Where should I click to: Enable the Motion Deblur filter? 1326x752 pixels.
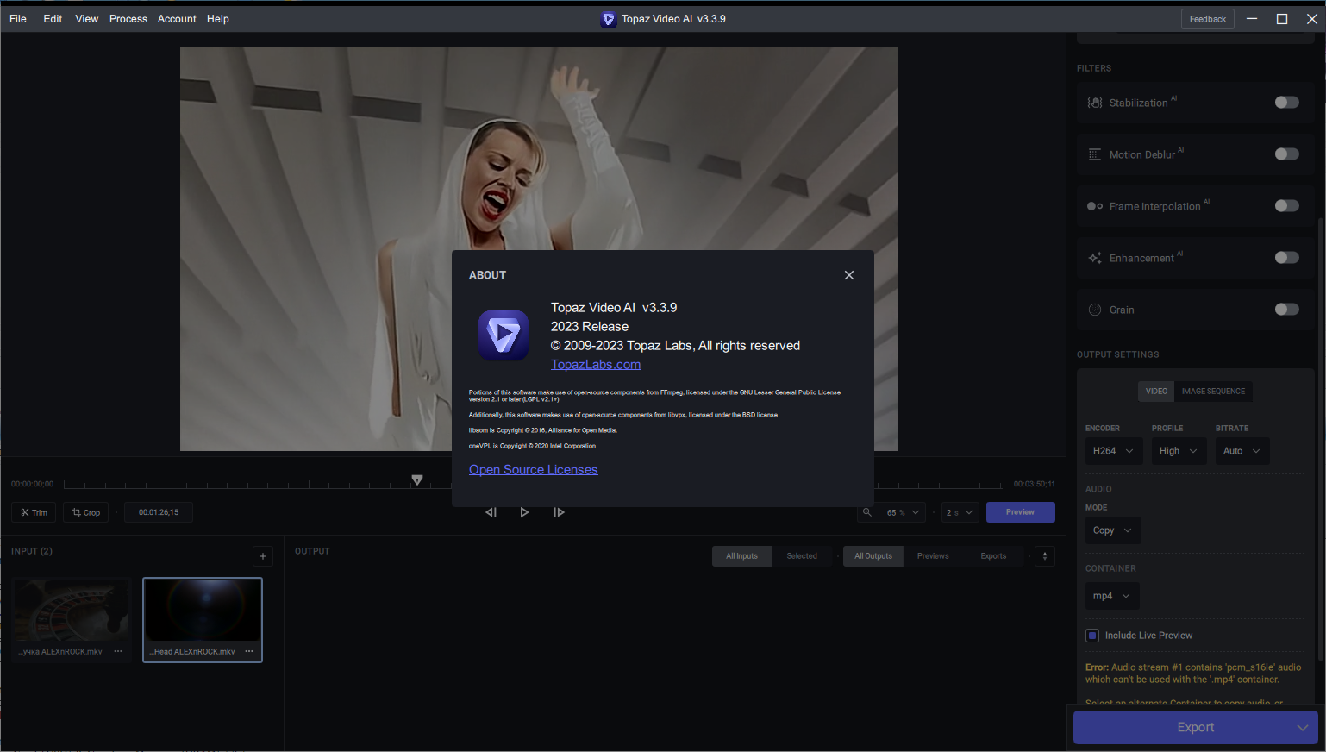click(1286, 154)
